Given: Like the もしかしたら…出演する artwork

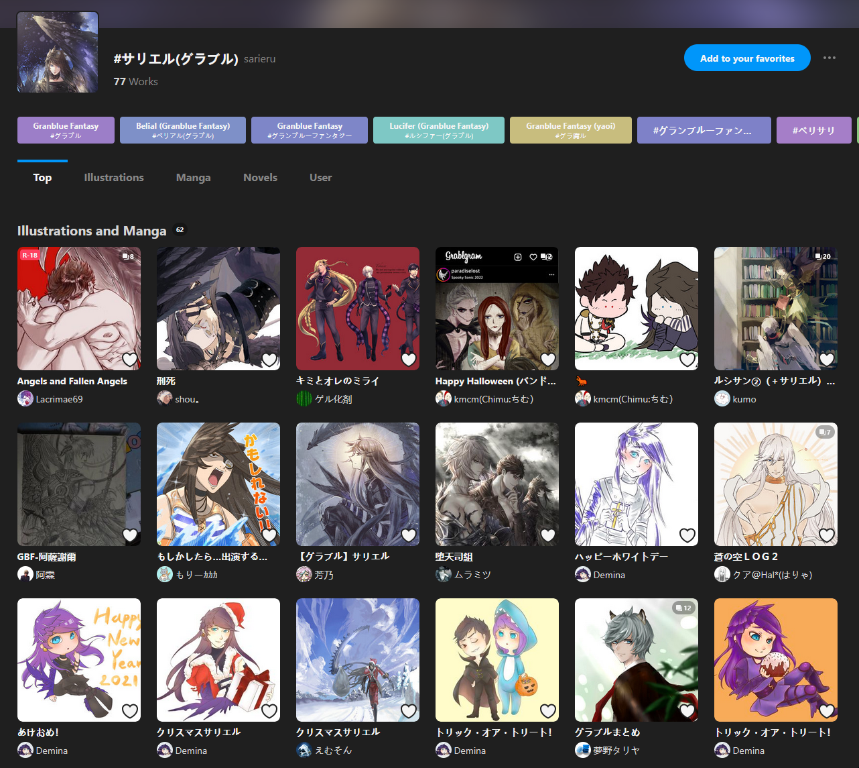Looking at the screenshot, I should [269, 535].
